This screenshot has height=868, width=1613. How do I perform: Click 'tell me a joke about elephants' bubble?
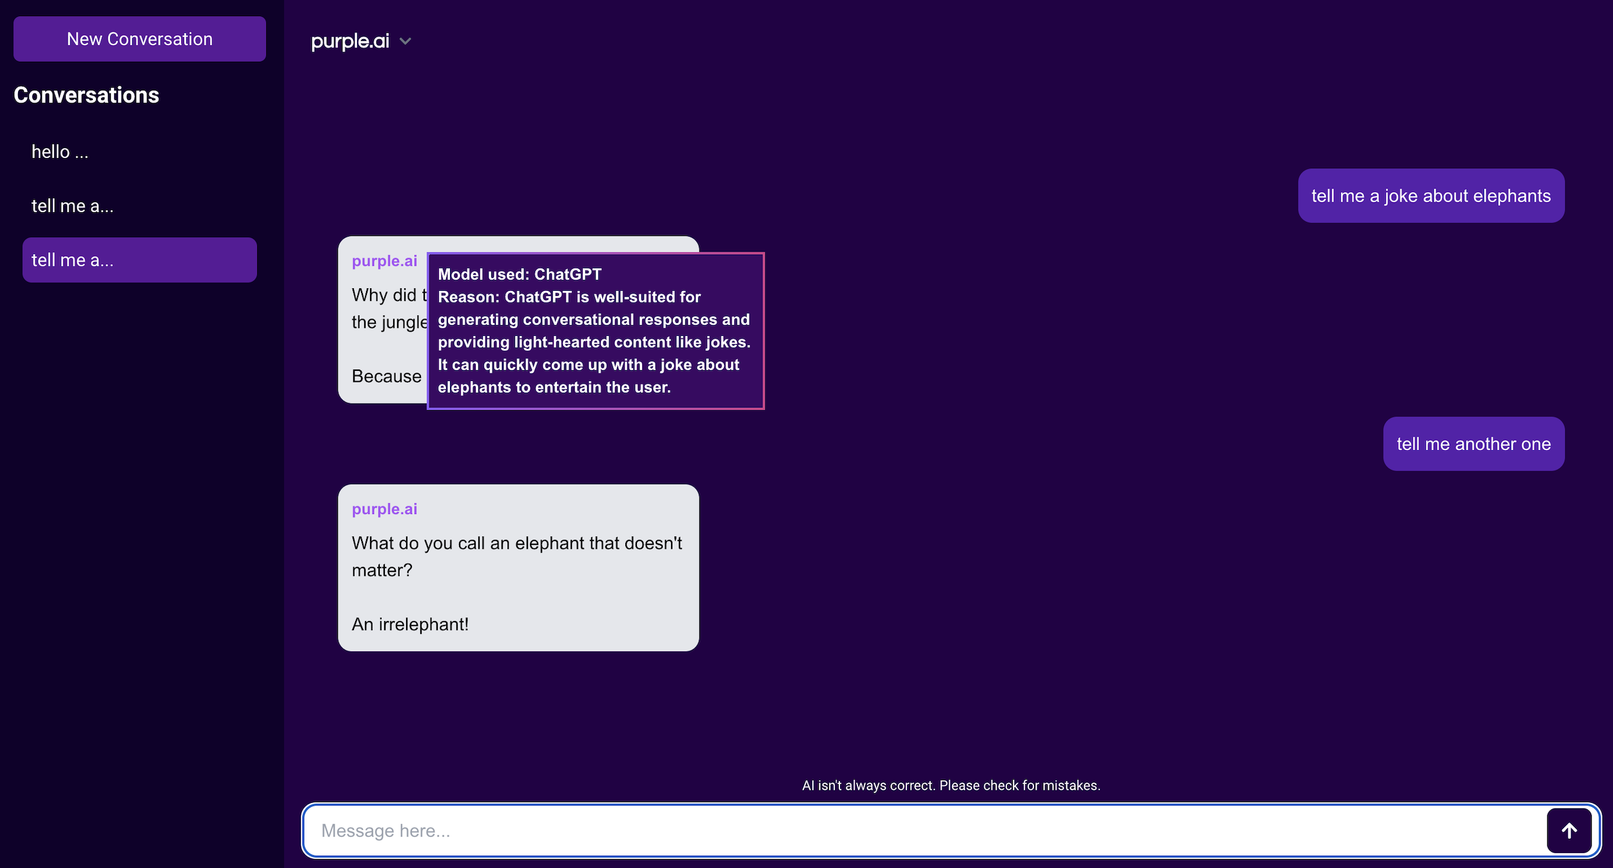[x=1431, y=196]
